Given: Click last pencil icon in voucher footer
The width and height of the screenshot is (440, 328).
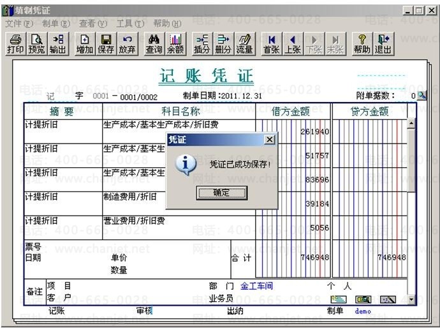Looking at the screenshot, I should (x=388, y=299).
